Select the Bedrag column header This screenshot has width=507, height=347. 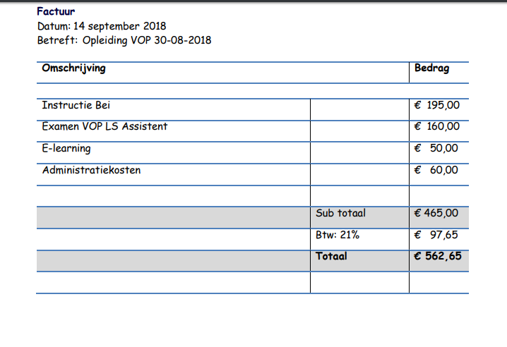pos(431,69)
